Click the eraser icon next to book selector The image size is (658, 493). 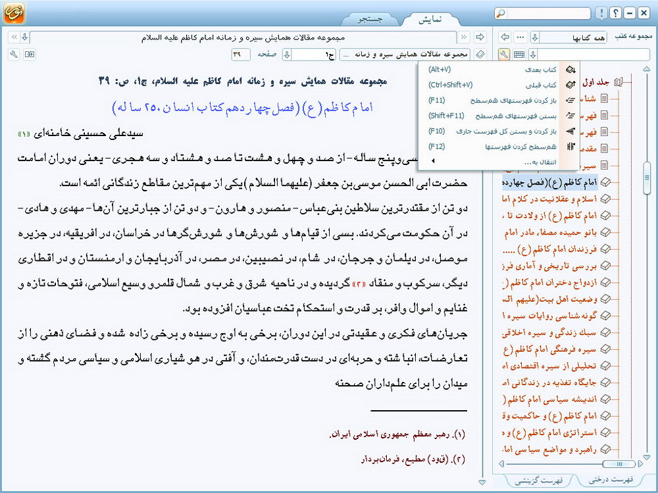click(480, 55)
